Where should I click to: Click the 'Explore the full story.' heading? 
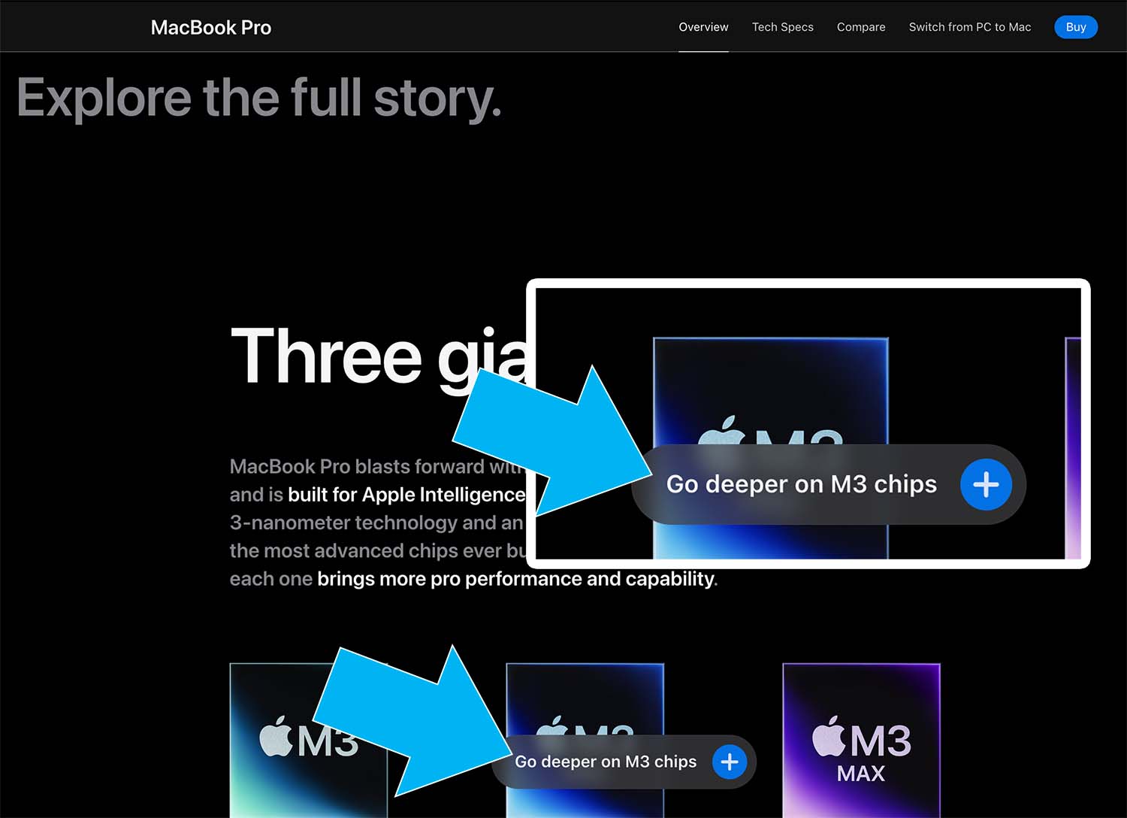pos(259,98)
